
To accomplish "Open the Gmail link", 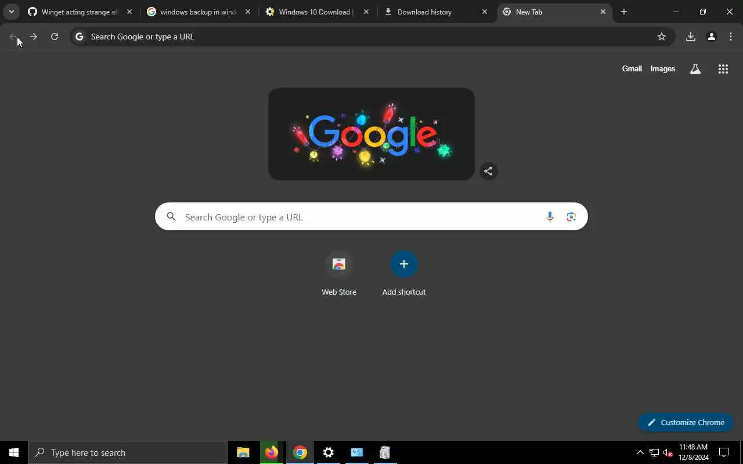I will [632, 68].
